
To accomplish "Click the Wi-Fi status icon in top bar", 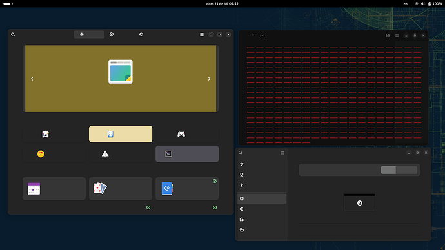I will (x=417, y=4).
